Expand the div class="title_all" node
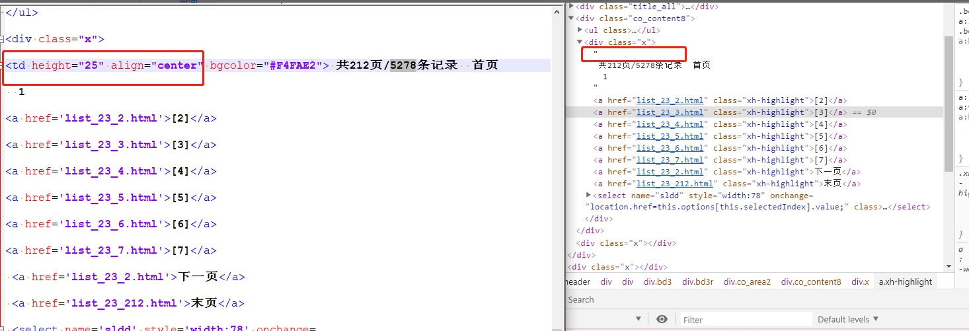The image size is (969, 331). coord(572,7)
